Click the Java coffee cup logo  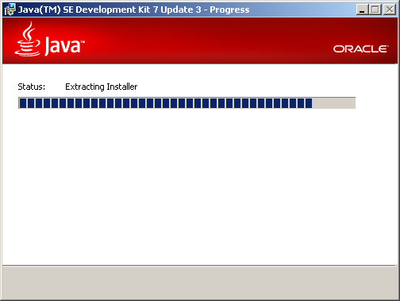28,39
